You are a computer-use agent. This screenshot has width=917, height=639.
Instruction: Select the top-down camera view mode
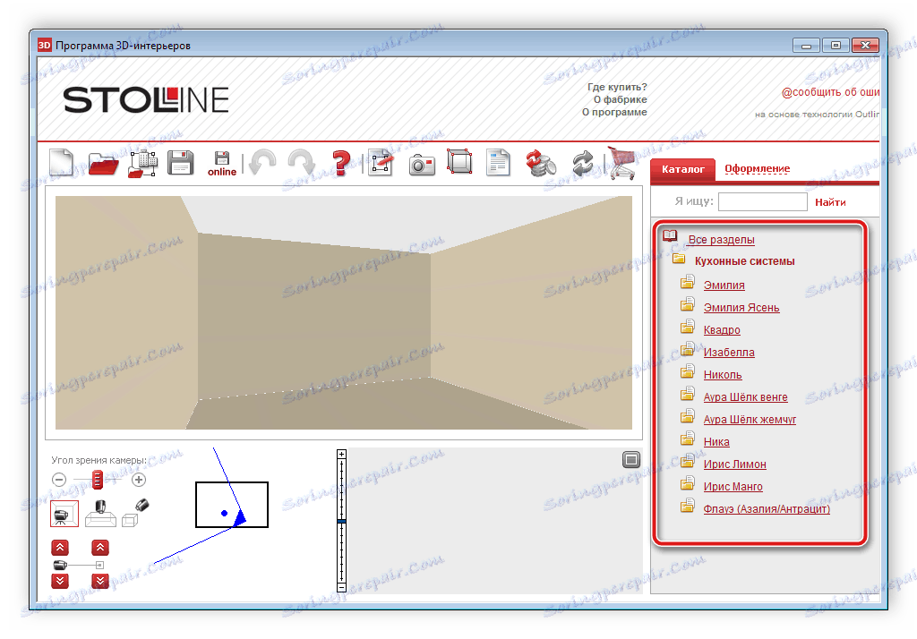pos(100,513)
